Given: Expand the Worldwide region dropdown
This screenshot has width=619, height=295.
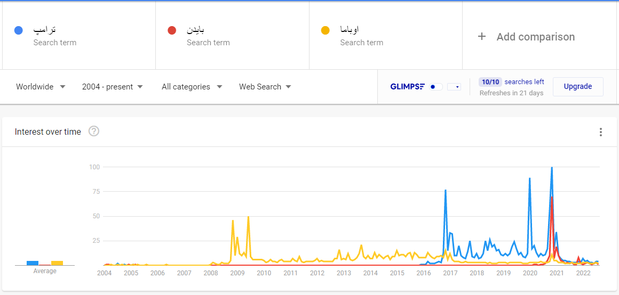Looking at the screenshot, I should [x=41, y=87].
